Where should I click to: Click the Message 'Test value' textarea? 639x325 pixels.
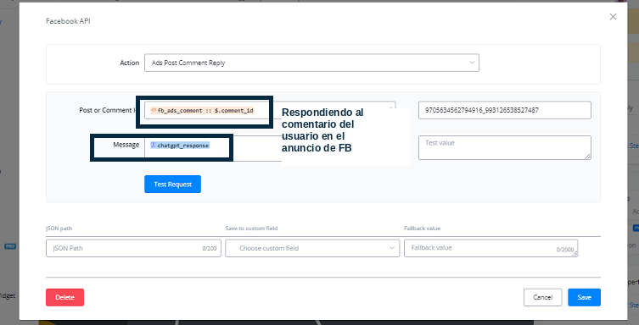coord(505,147)
